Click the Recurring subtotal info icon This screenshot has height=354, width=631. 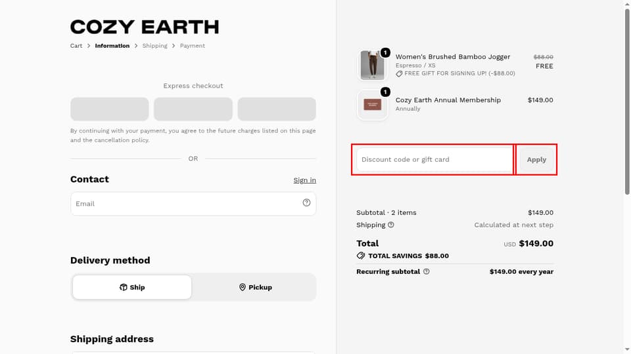click(427, 271)
